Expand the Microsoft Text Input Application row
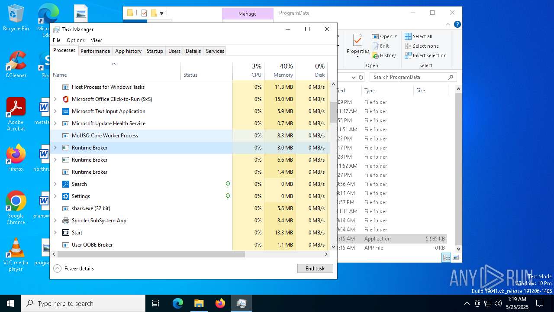Screen dimensions: 554x312 coord(55,111)
